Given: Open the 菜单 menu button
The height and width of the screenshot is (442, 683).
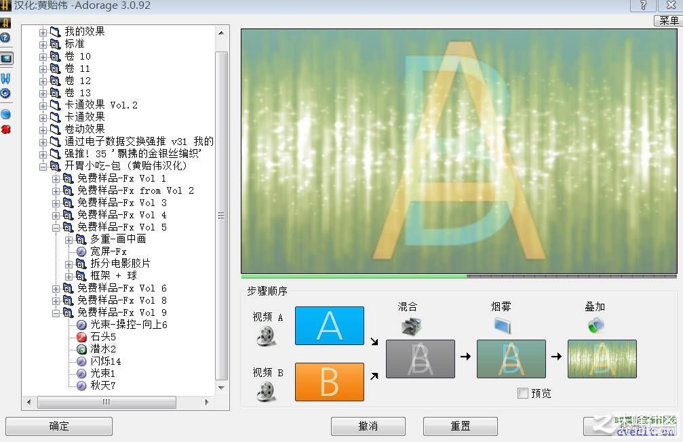Looking at the screenshot, I should pos(669,20).
